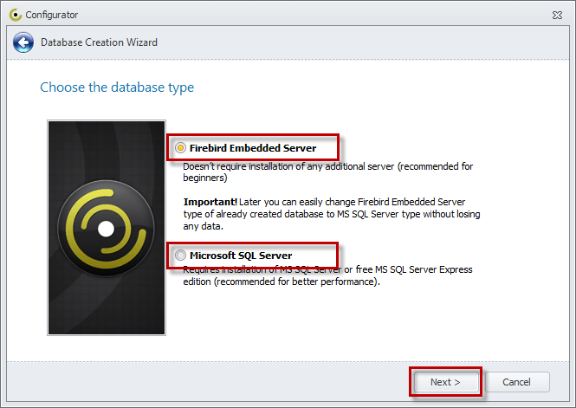Click the white center dot of the logo
This screenshot has height=408, width=576.
coord(106,230)
